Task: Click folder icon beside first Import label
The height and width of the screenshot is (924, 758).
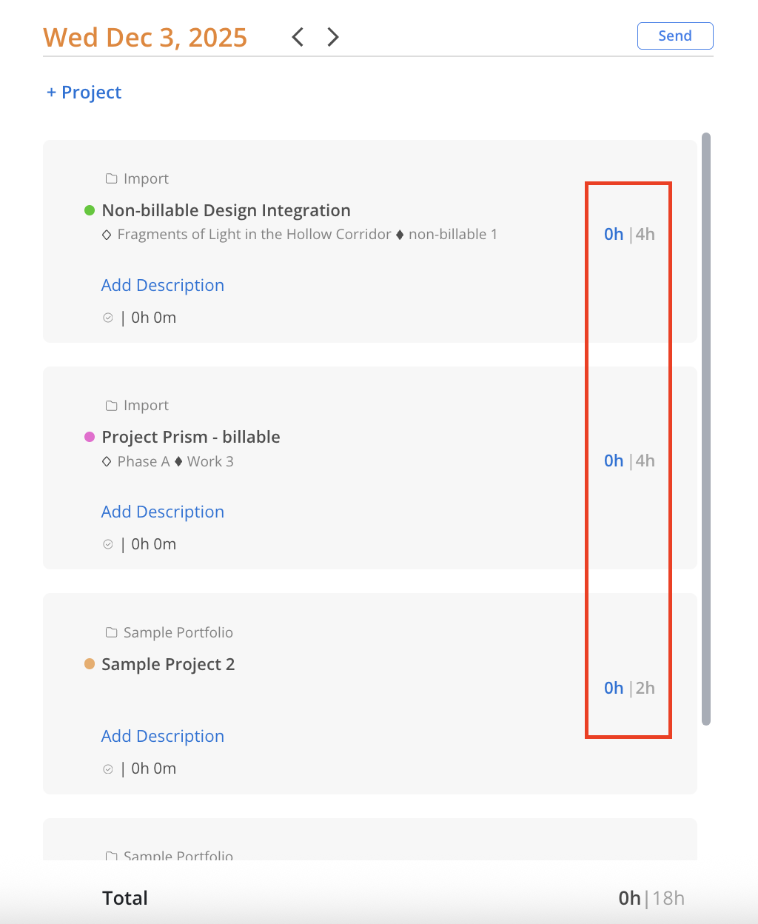Action: pos(111,178)
